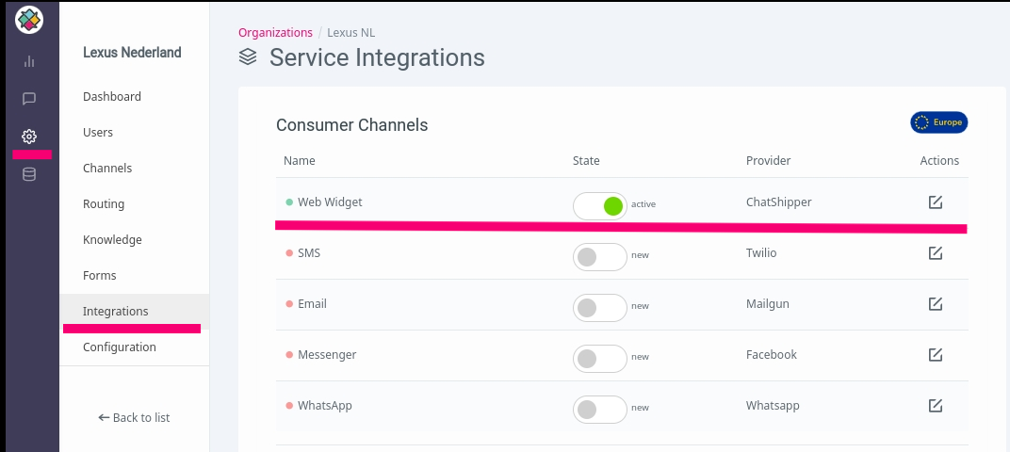This screenshot has height=452, width=1010.
Task: Open the Configuration menu item
Action: pos(119,347)
